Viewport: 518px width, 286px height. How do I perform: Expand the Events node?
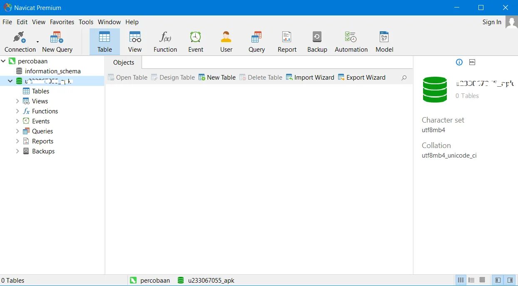(x=17, y=121)
